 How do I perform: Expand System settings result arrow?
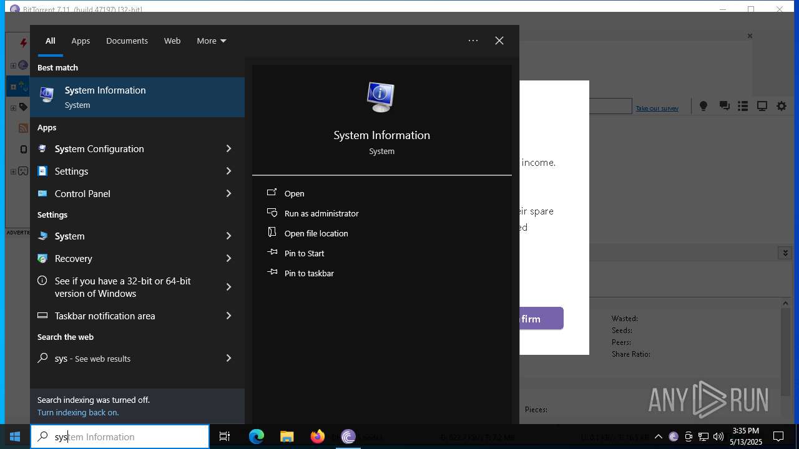pos(228,236)
